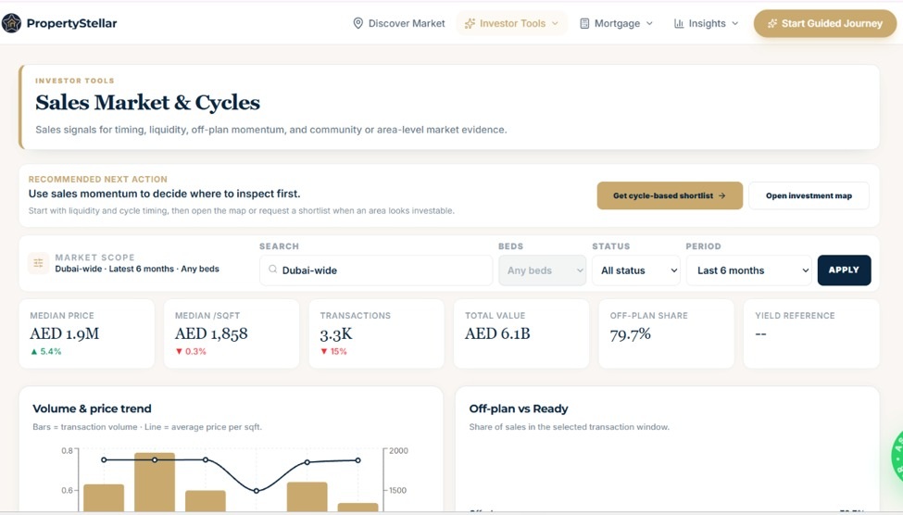Click the 'Share of sales in the selected' caption
This screenshot has width=903, height=515.
click(569, 427)
